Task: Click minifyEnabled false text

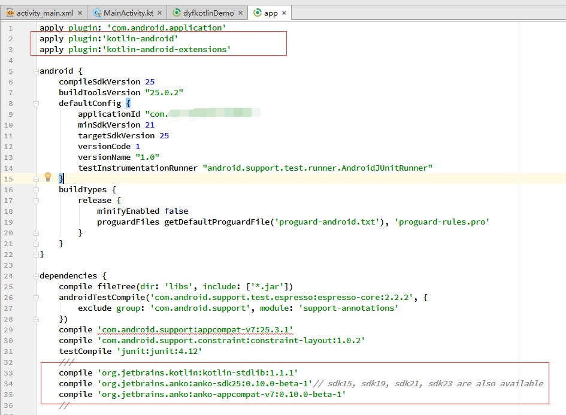Action: pos(143,211)
